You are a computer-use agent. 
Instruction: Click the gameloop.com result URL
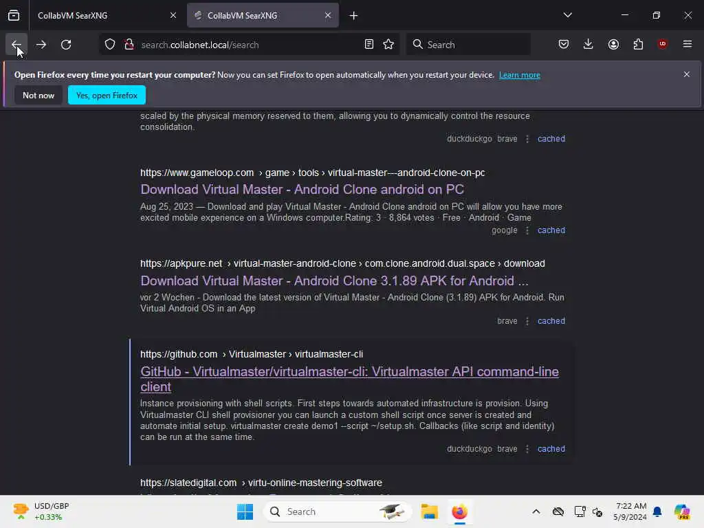313,173
